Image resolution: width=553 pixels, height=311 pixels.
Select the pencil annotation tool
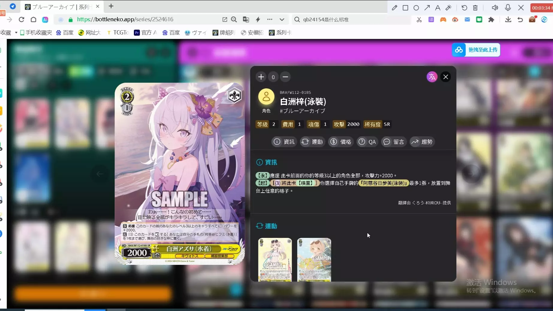coord(394,8)
